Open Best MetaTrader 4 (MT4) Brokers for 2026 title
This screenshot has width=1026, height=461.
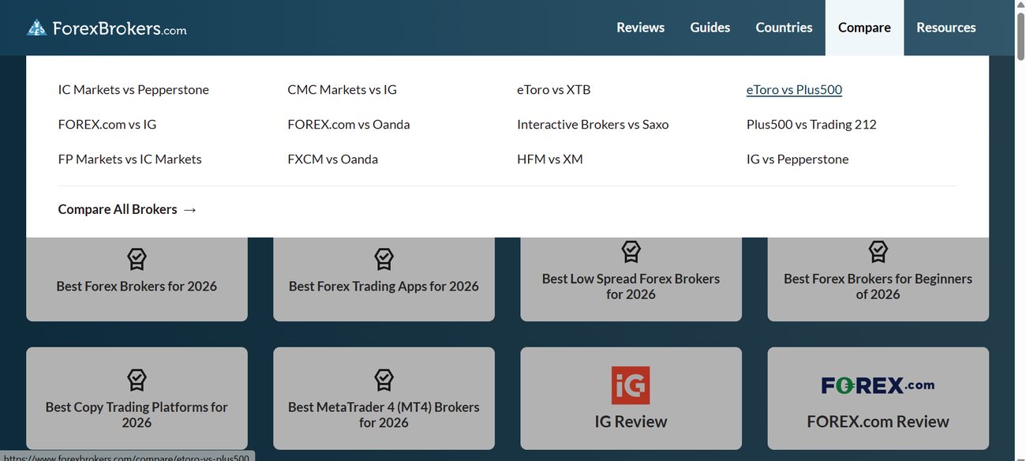pyautogui.click(x=384, y=415)
